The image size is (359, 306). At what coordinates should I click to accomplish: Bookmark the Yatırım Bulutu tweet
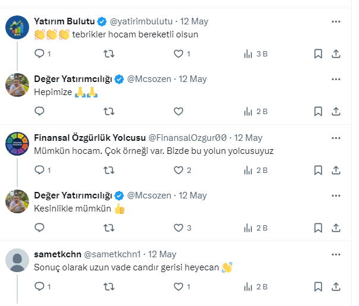pos(318,54)
